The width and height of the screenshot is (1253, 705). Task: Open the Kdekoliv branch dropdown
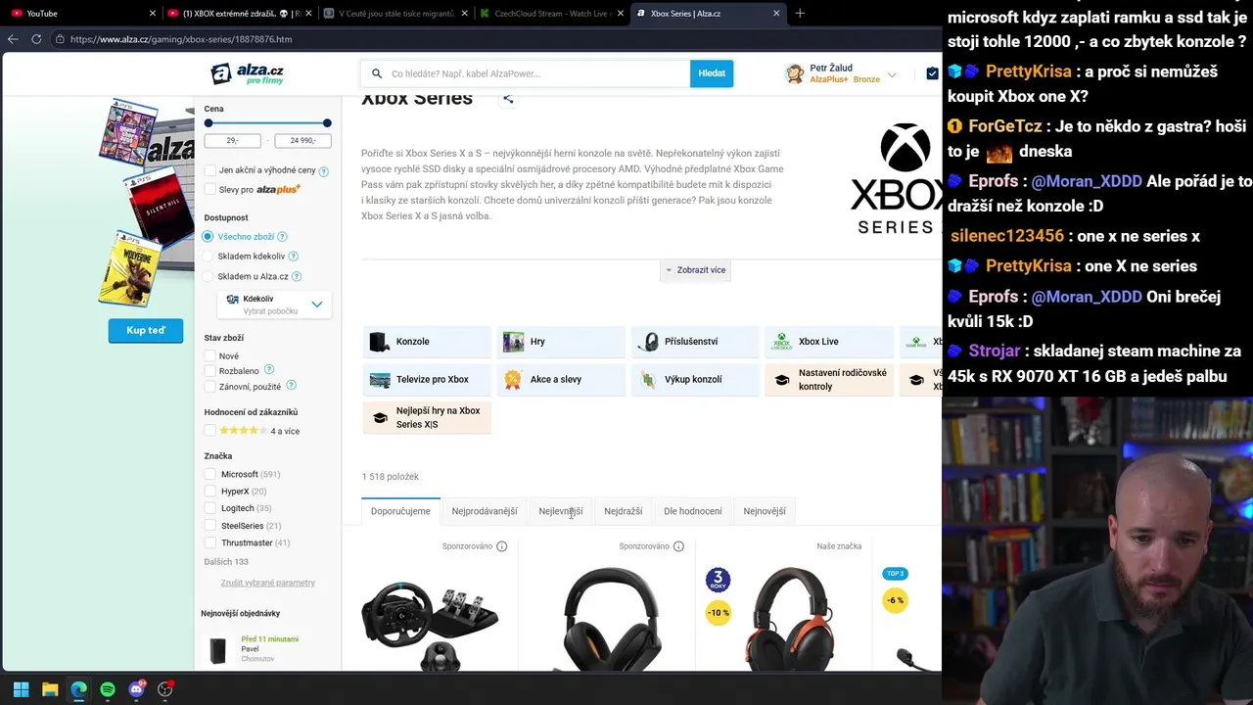coord(274,305)
